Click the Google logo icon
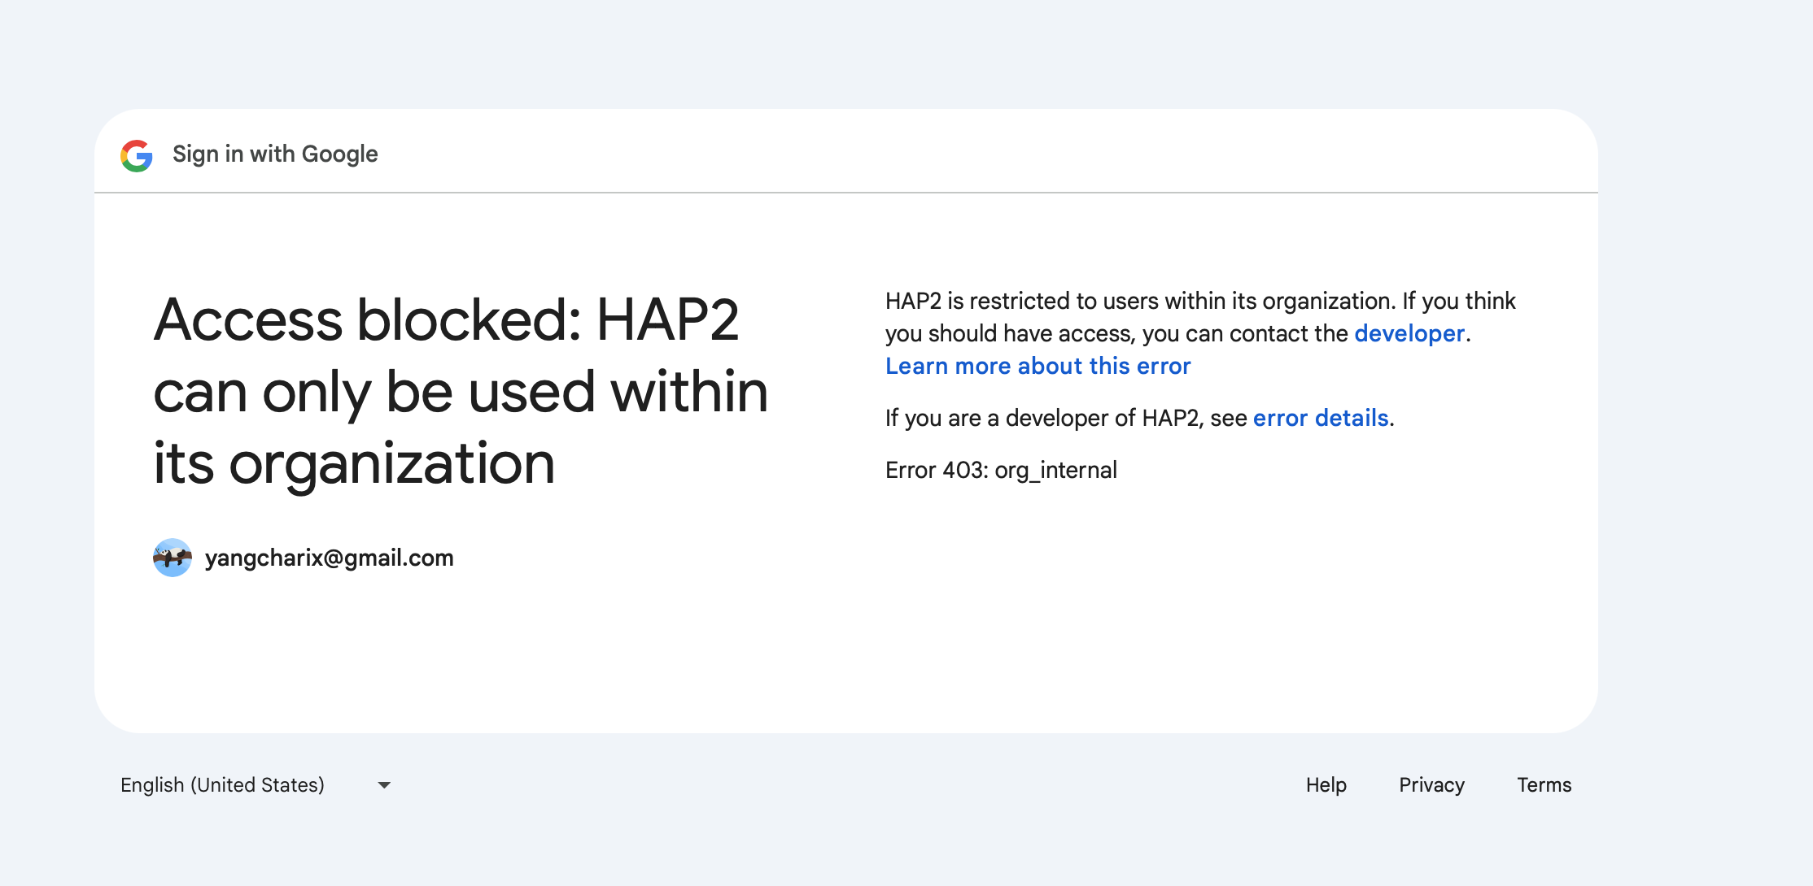 137,154
